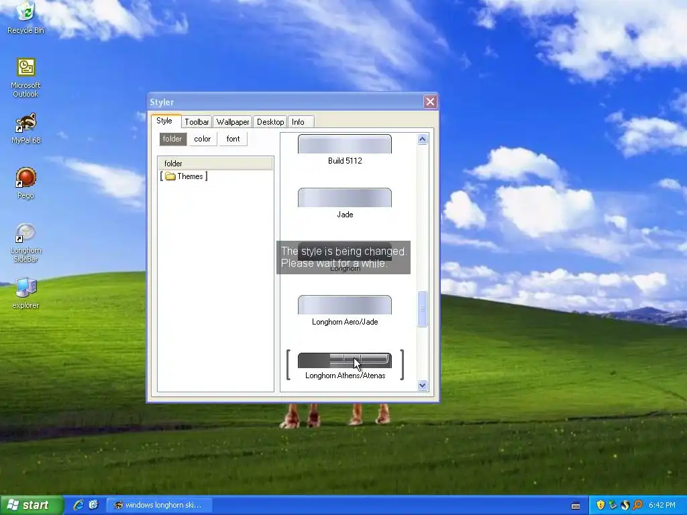Open the Recycle Bin desktop icon
The image size is (687, 515).
[x=26, y=17]
